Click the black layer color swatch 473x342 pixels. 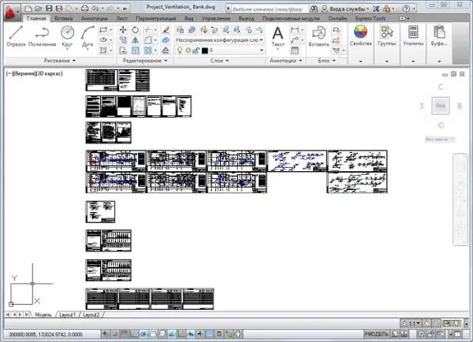(204, 50)
